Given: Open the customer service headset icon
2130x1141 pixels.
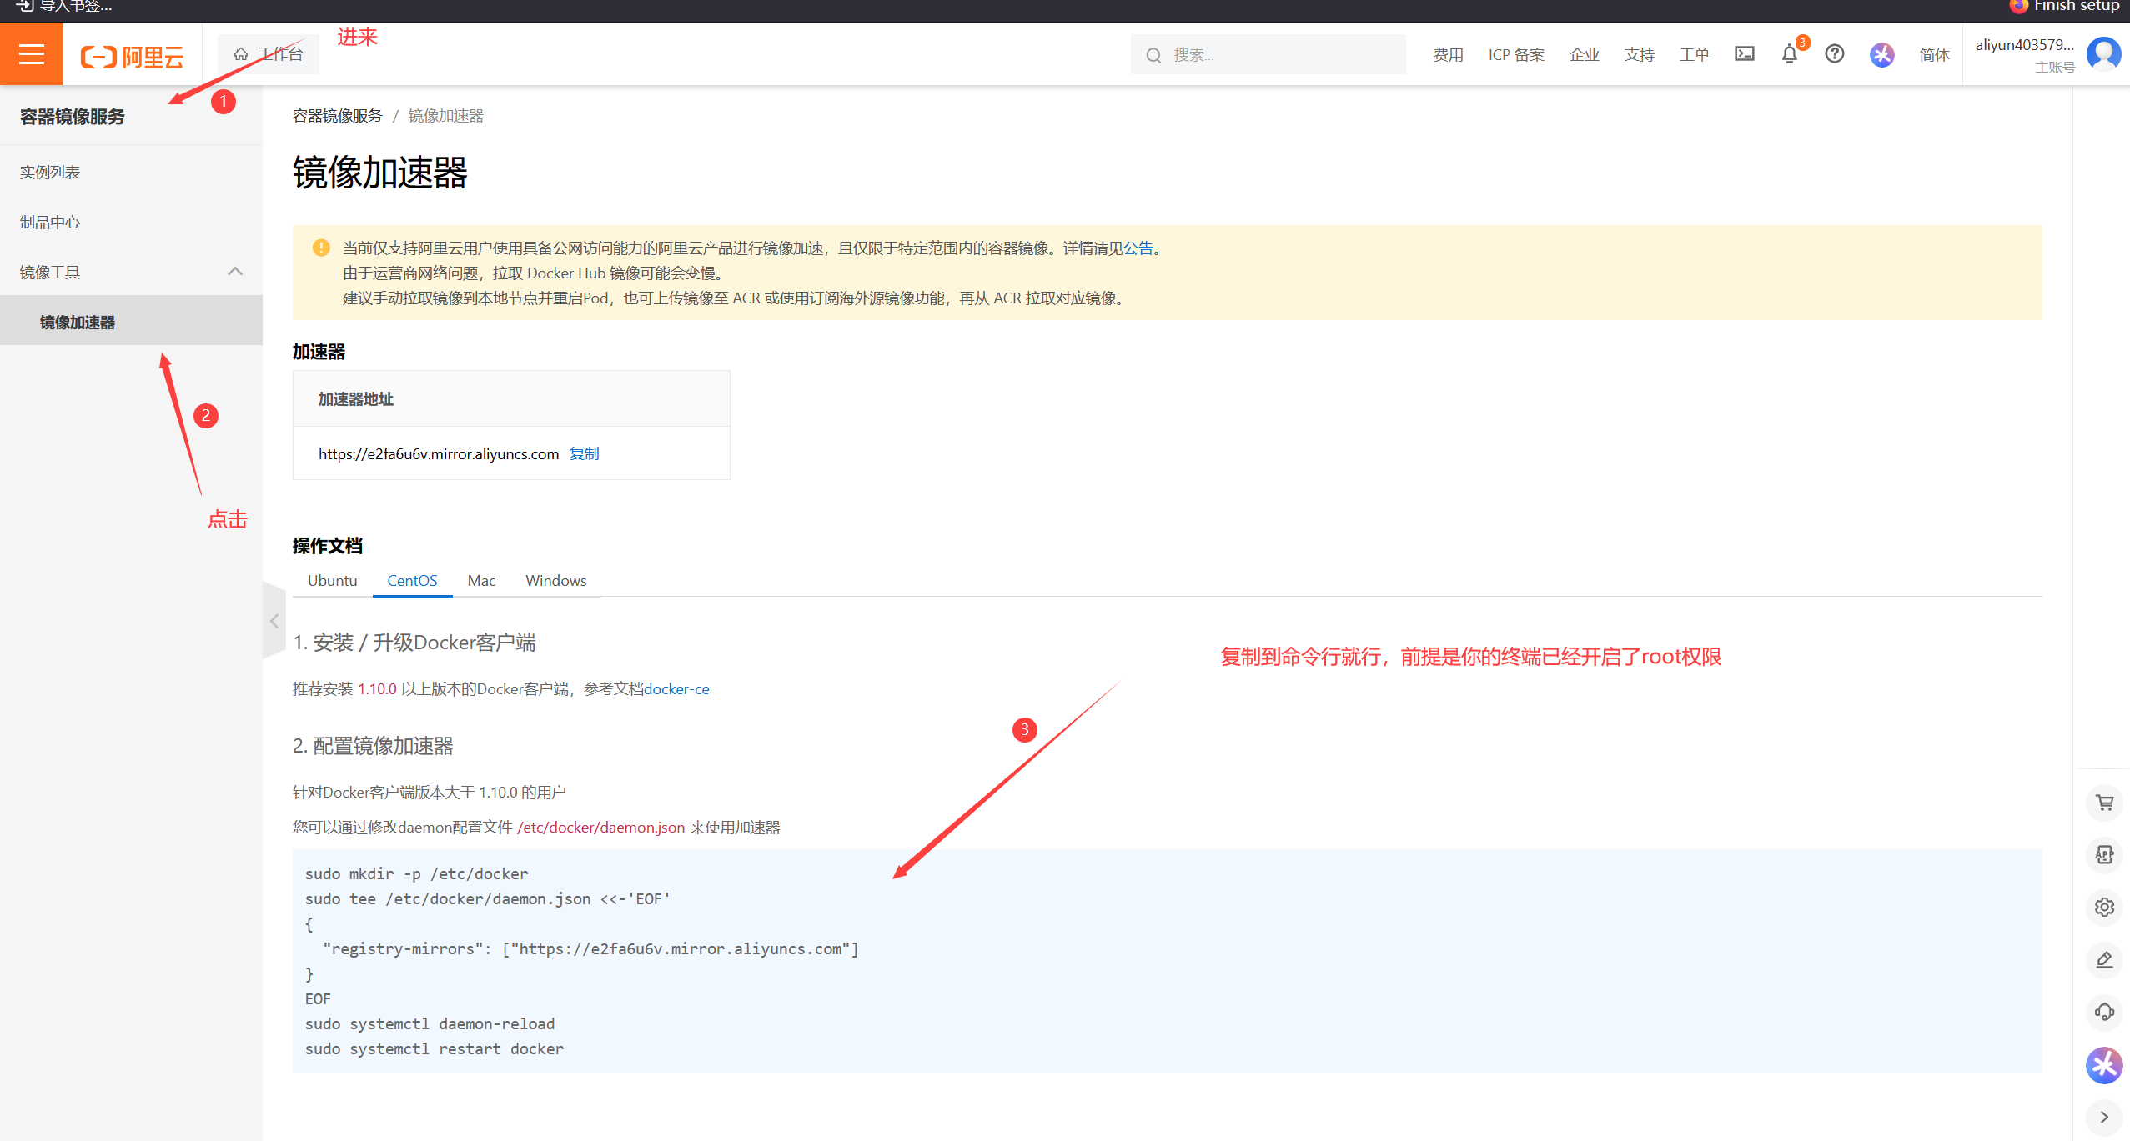Looking at the screenshot, I should tap(2104, 1012).
